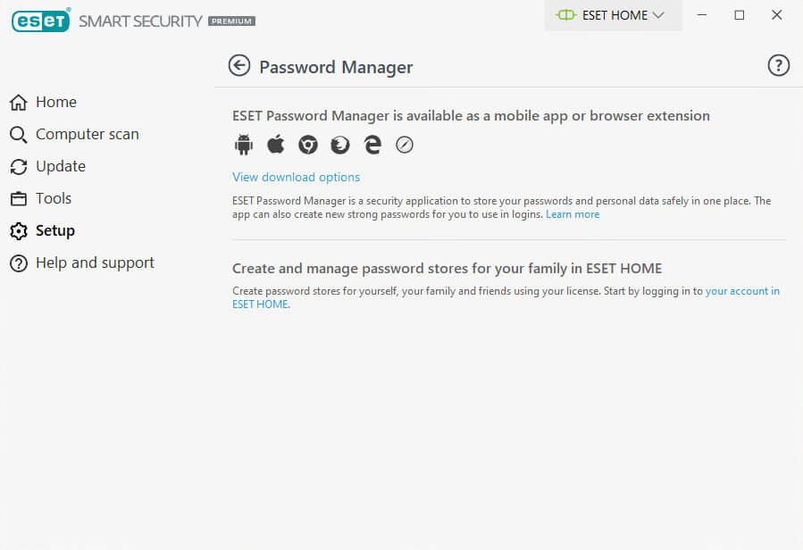Choose the Safari compass icon

[x=405, y=145]
